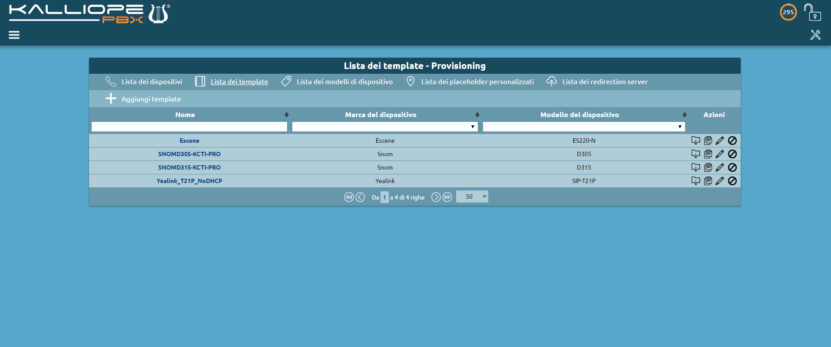The width and height of the screenshot is (831, 347).
Task: Click the D315 model cell
Action: point(584,167)
